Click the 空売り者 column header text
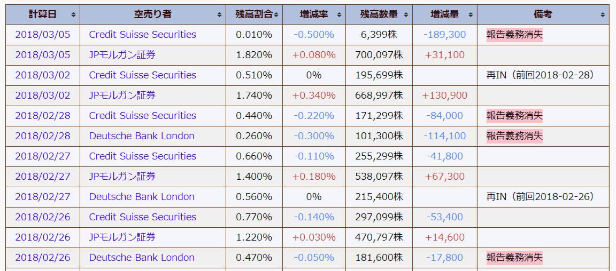 pyautogui.click(x=152, y=14)
